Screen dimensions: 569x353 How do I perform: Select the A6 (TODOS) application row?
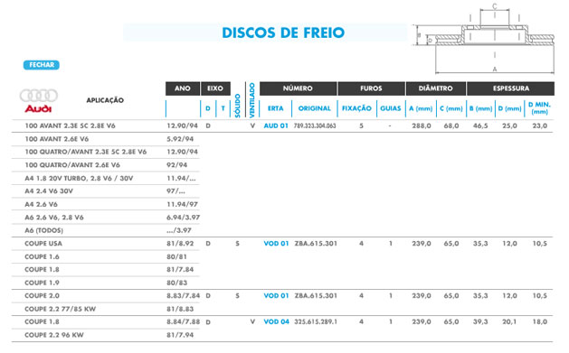tap(106, 230)
